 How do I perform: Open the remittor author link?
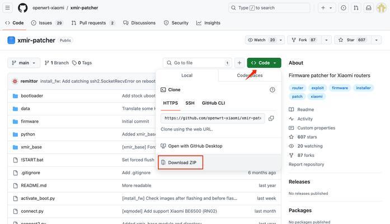(29, 81)
